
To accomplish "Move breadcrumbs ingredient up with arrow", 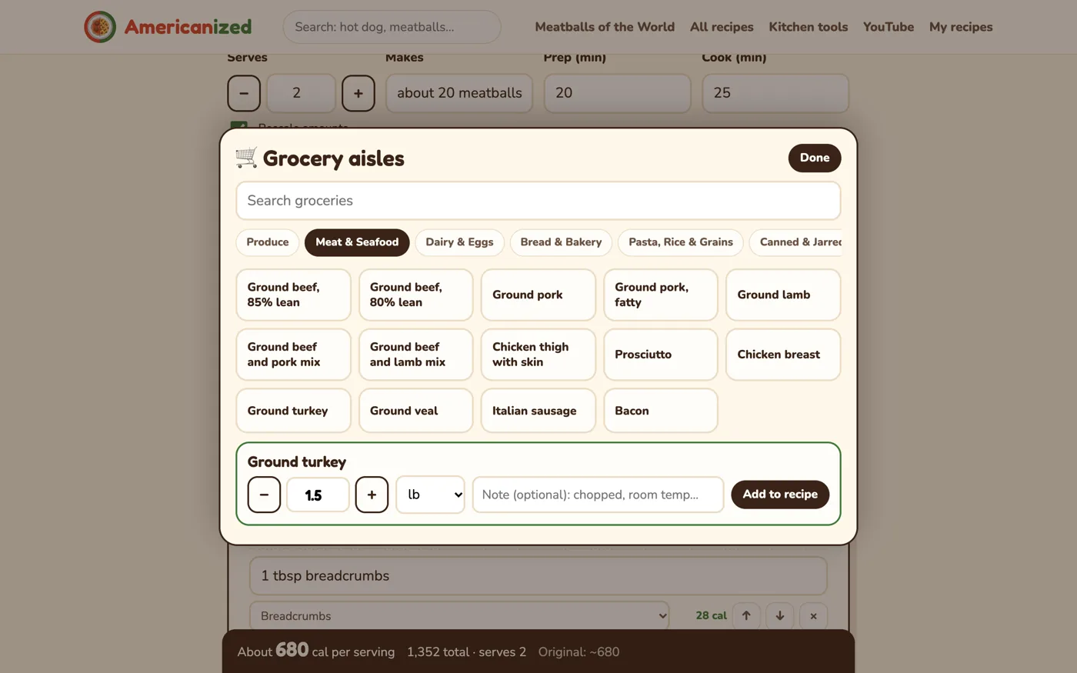I will point(746,616).
